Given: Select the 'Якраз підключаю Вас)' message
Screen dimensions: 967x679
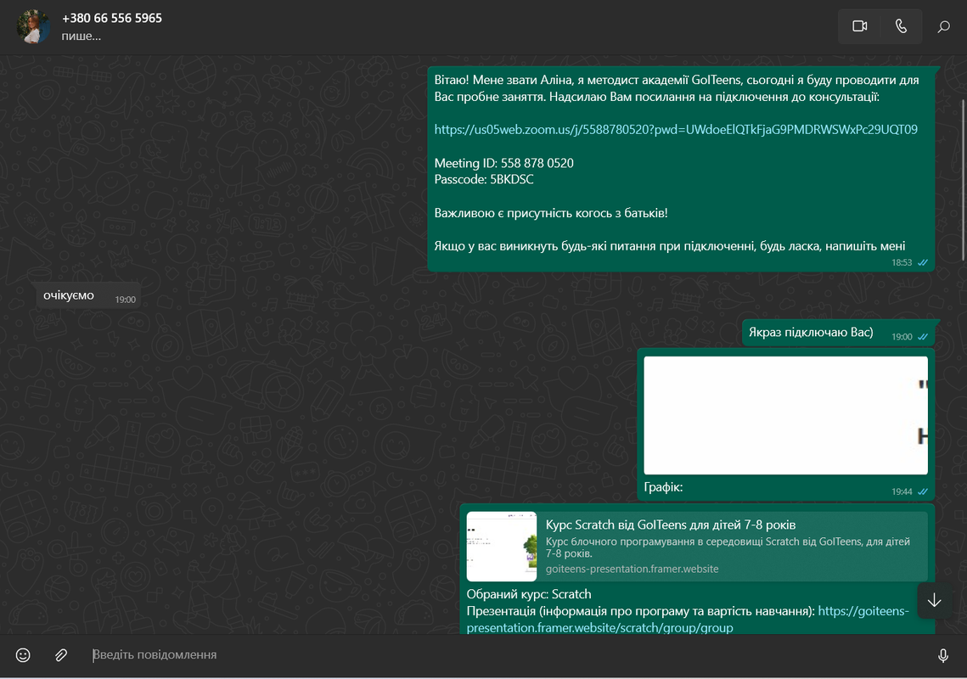Looking at the screenshot, I should click(x=837, y=333).
